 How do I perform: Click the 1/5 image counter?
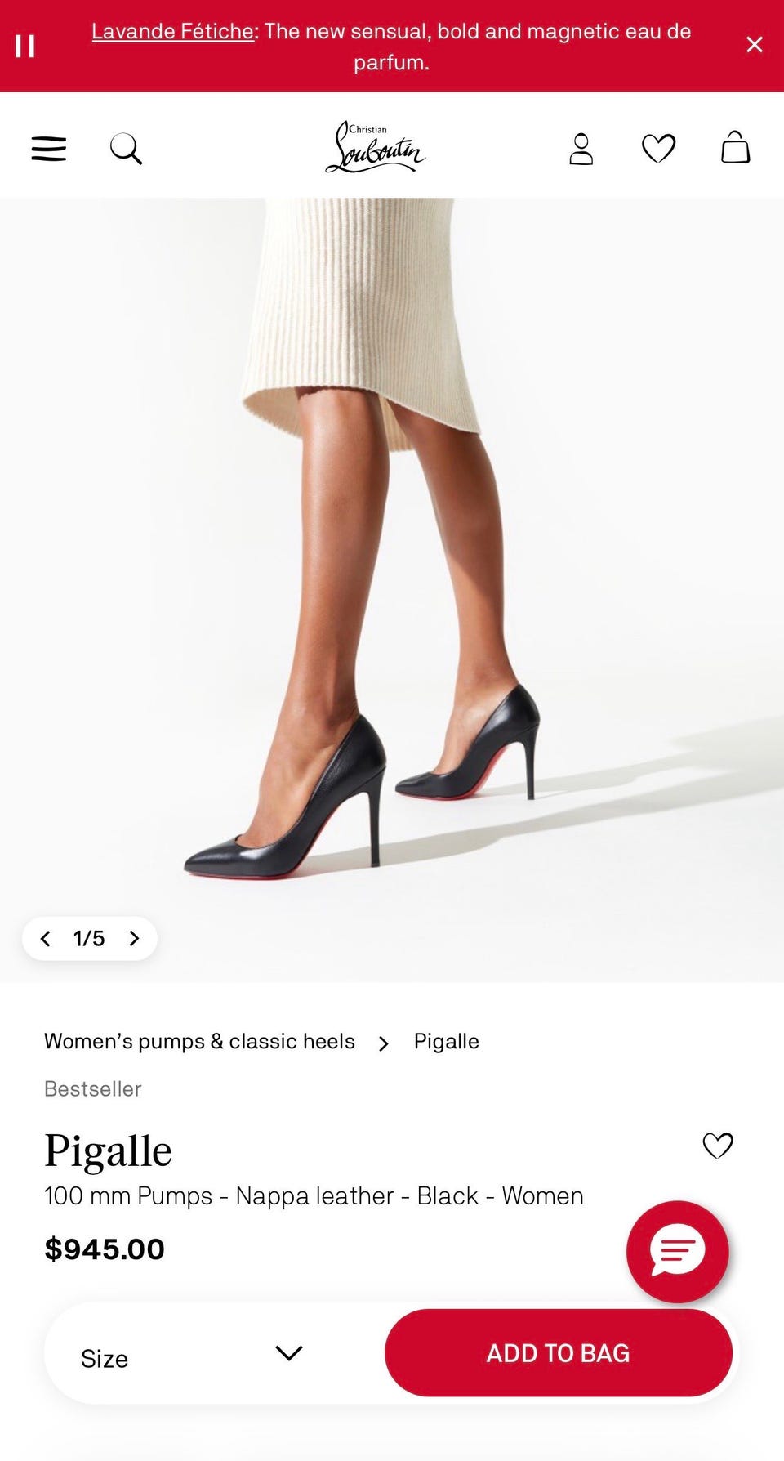89,938
